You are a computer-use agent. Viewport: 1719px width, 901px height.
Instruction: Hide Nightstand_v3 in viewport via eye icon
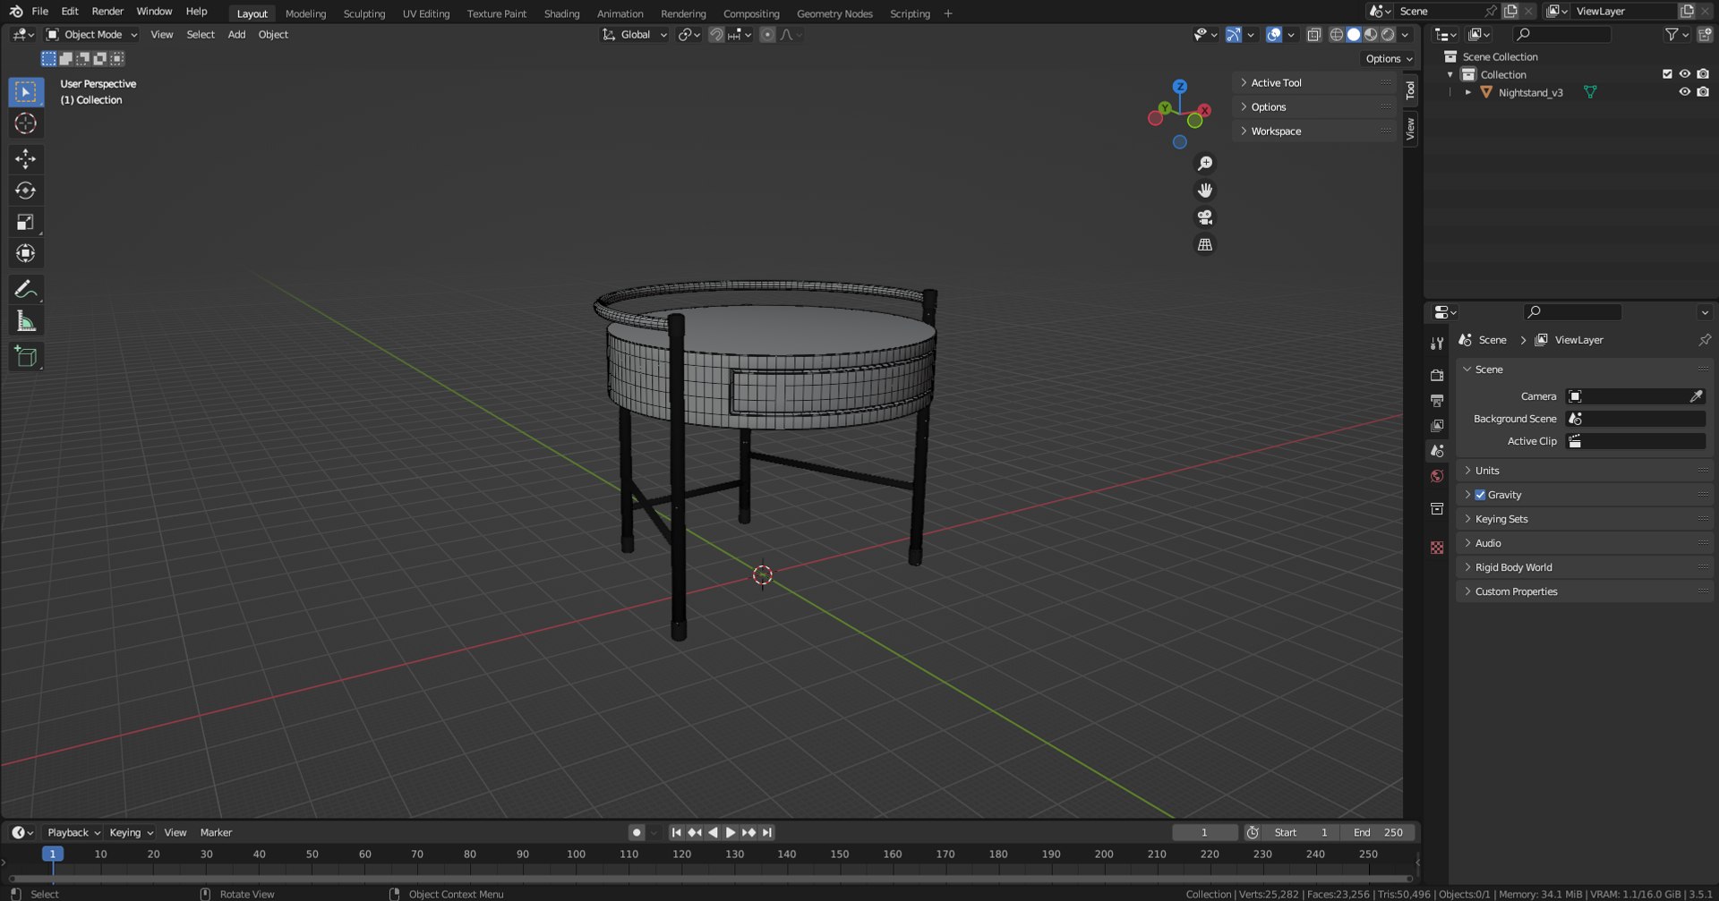(1684, 92)
